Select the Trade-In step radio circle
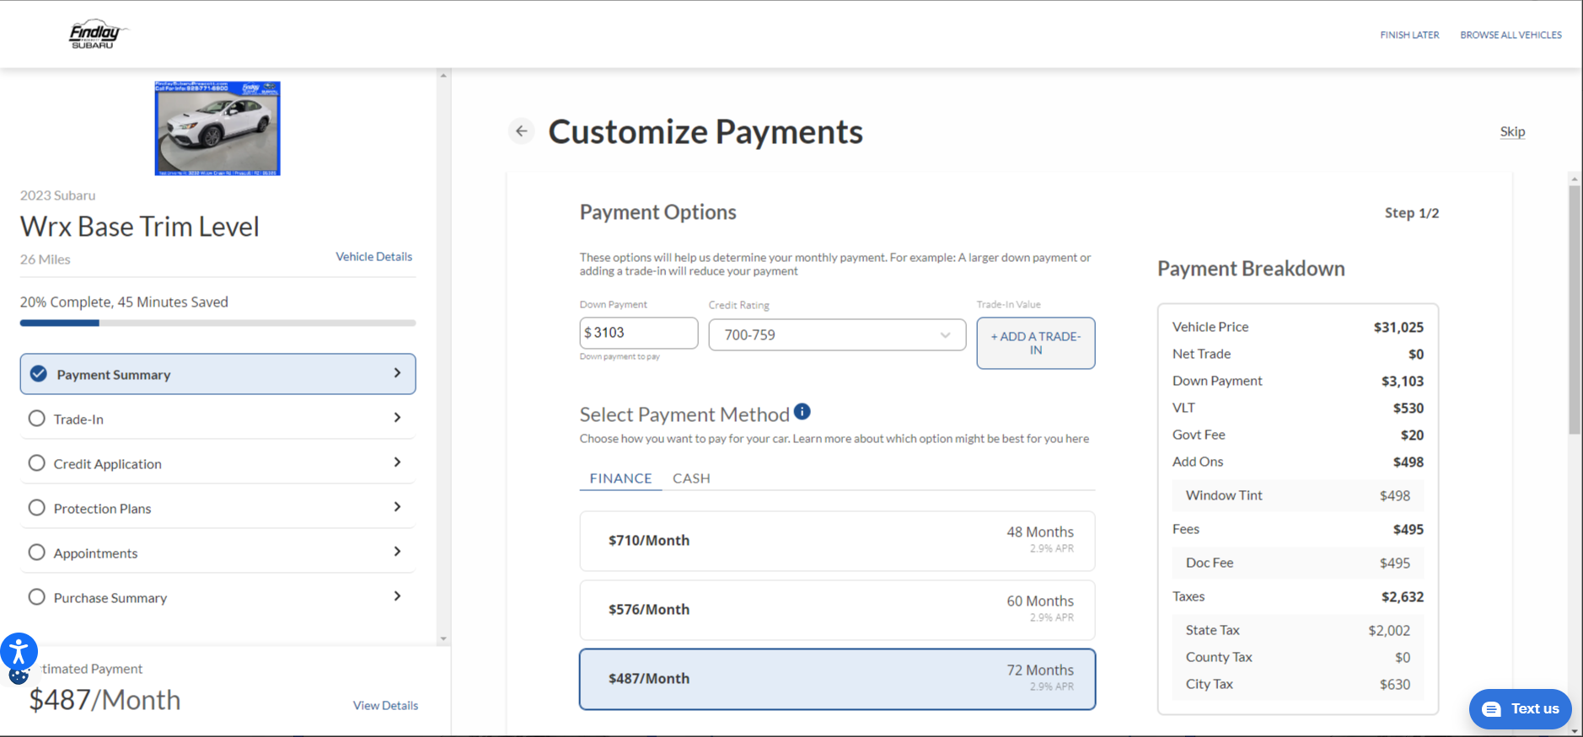The width and height of the screenshot is (1583, 737). [x=37, y=419]
